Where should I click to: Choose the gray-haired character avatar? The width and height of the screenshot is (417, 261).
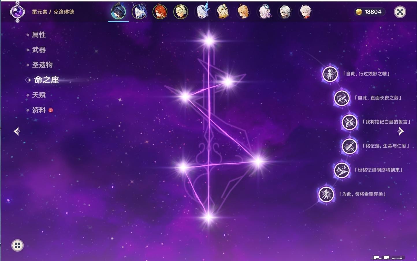(285, 12)
